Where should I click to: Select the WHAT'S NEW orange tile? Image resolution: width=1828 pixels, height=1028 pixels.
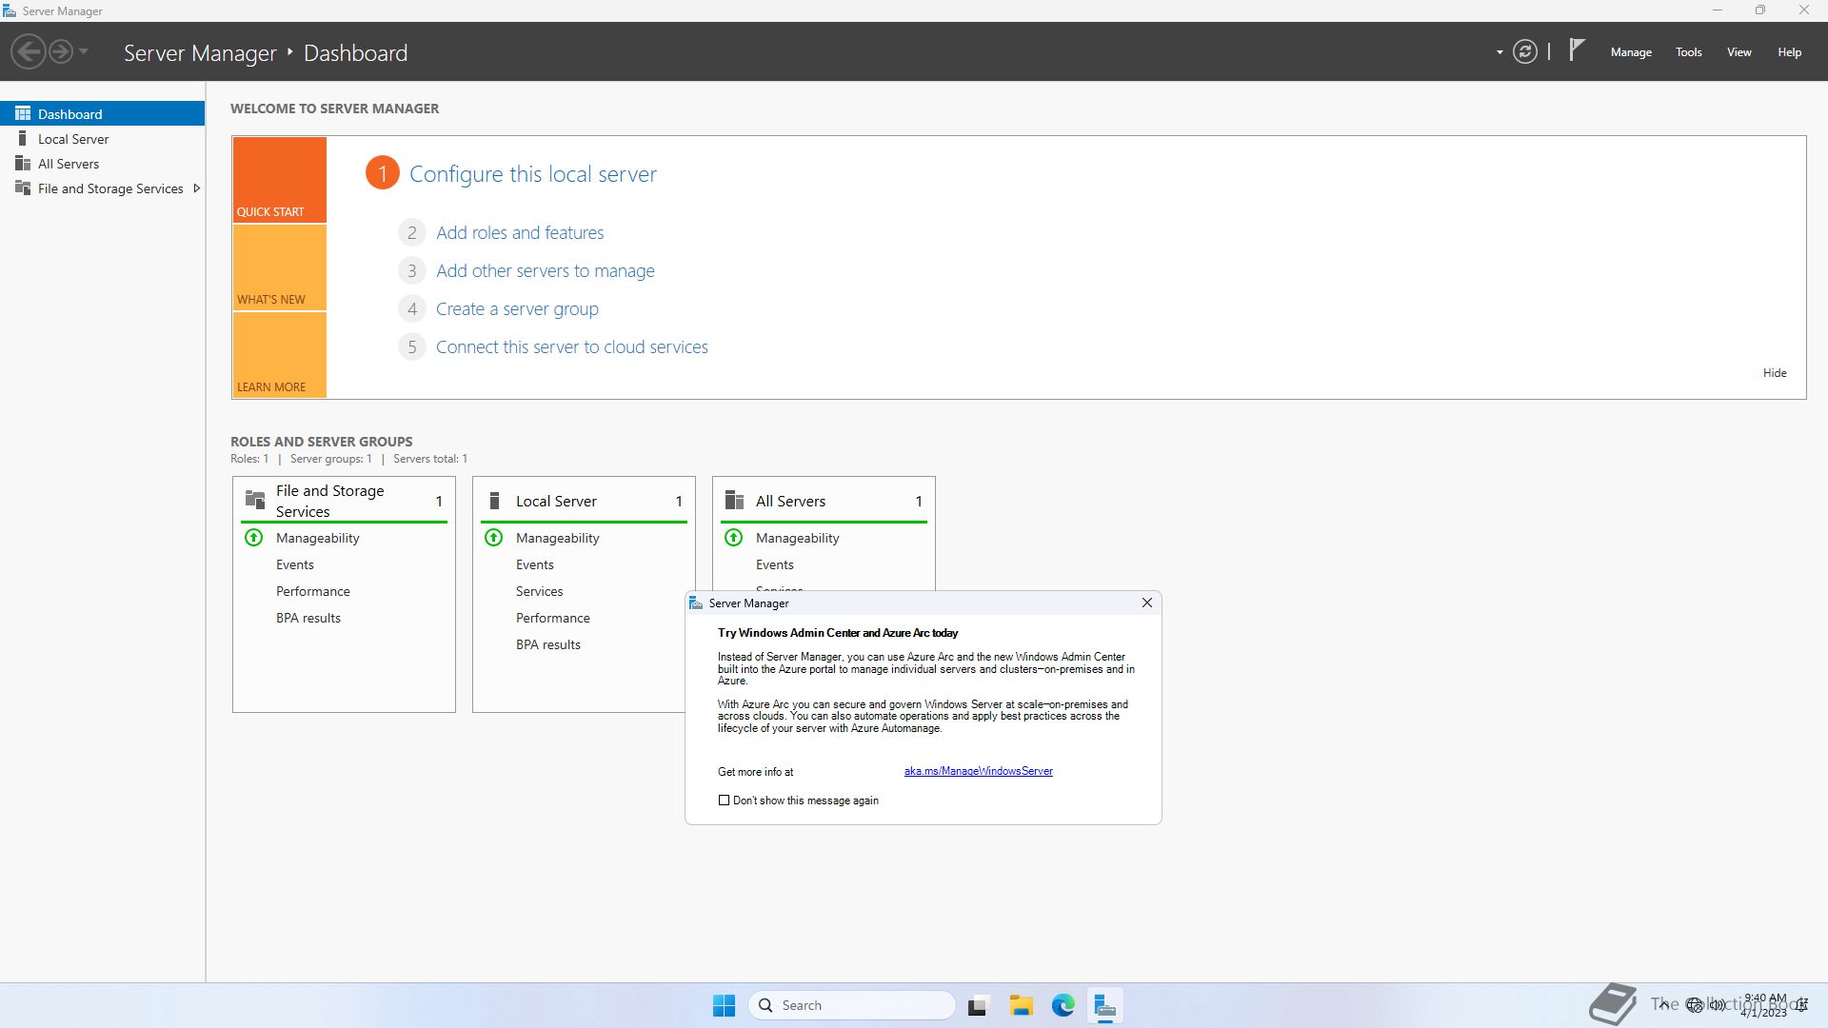(x=279, y=268)
